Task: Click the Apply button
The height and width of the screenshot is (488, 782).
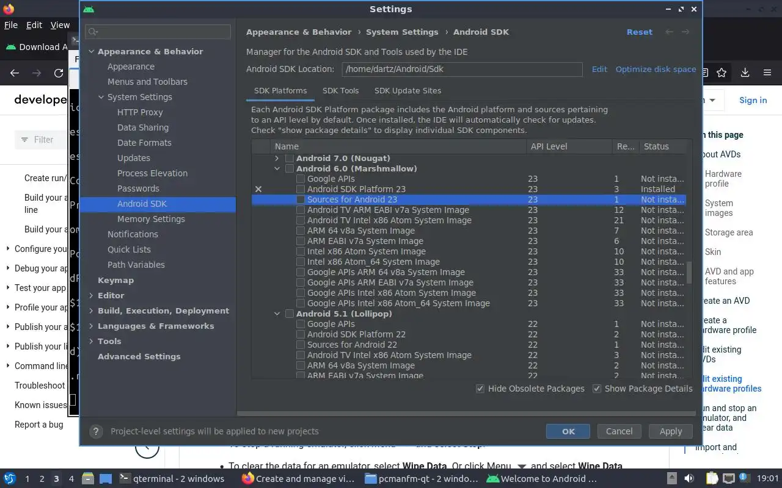Action: pyautogui.click(x=670, y=431)
